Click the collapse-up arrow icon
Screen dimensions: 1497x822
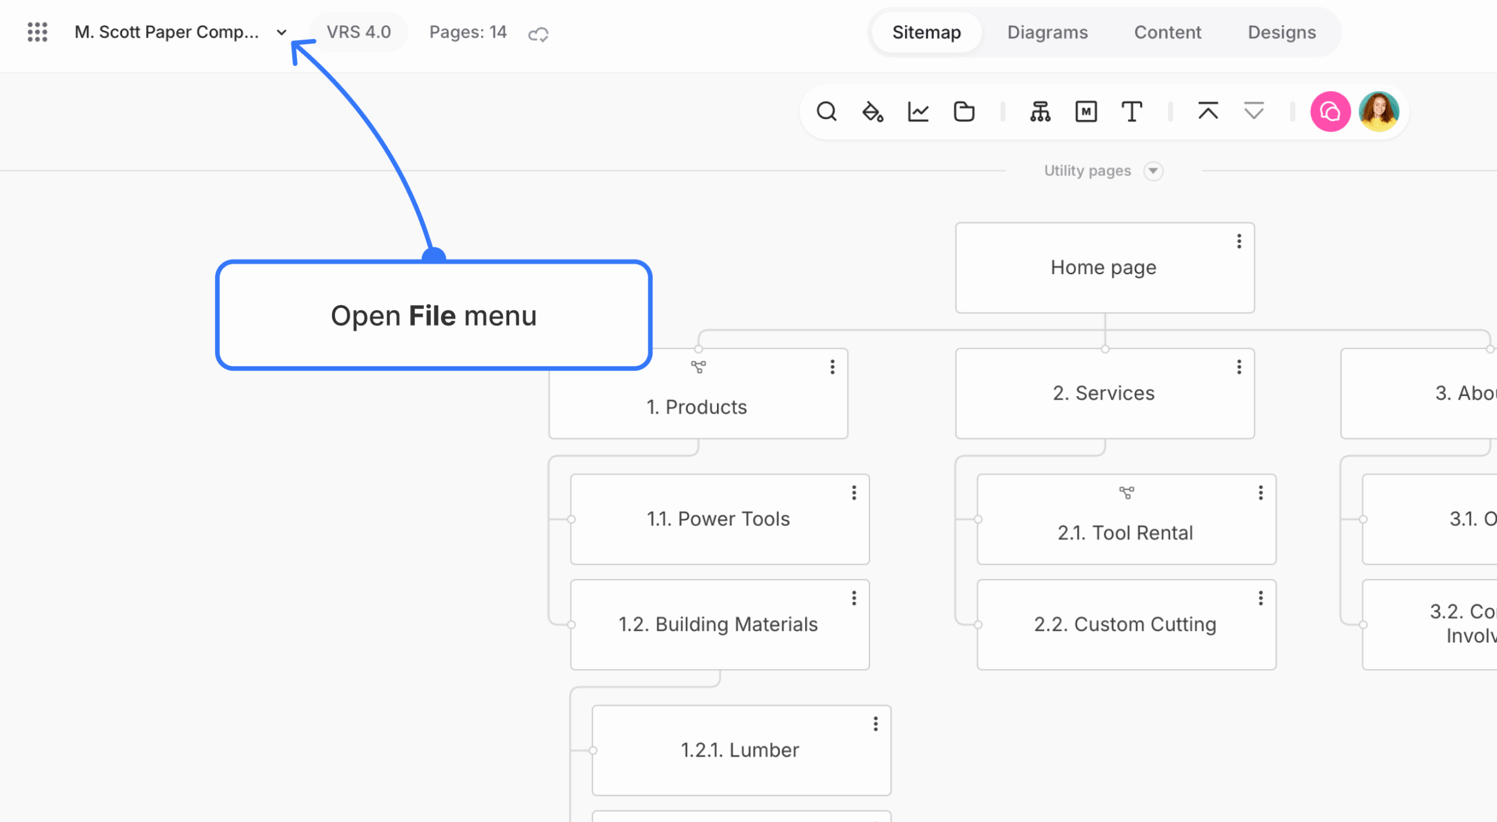point(1208,110)
